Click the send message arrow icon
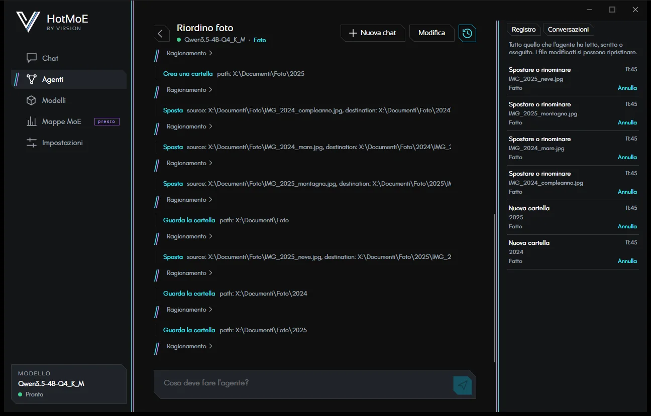The width and height of the screenshot is (651, 416). point(463,385)
